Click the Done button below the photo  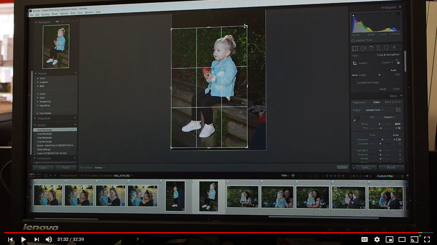[342, 167]
